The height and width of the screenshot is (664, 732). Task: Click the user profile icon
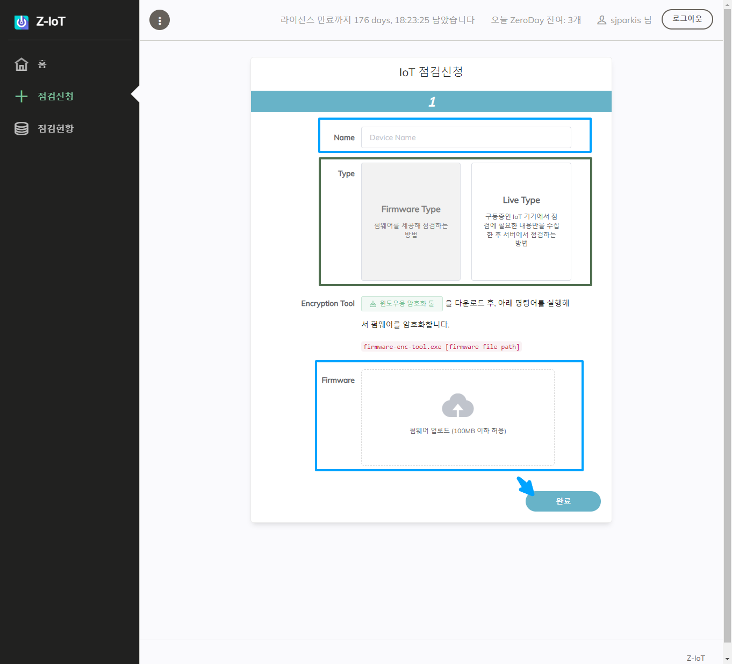click(602, 20)
